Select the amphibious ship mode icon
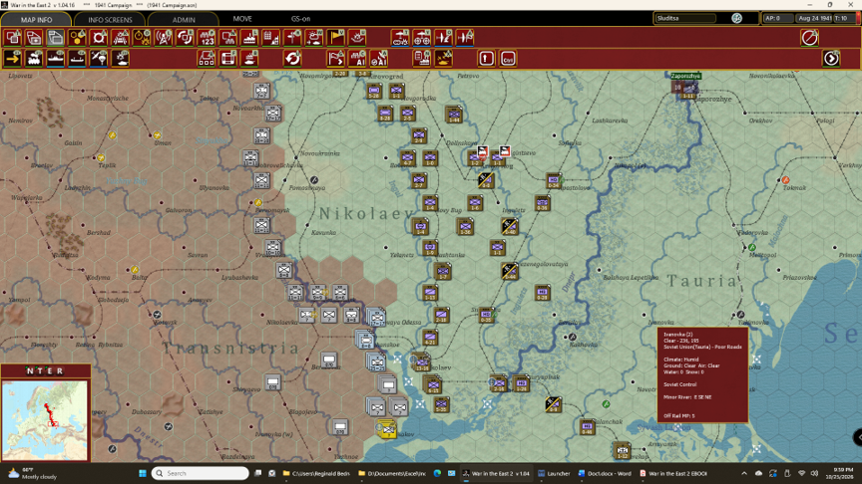The height and width of the screenshot is (484, 862). 78,58
